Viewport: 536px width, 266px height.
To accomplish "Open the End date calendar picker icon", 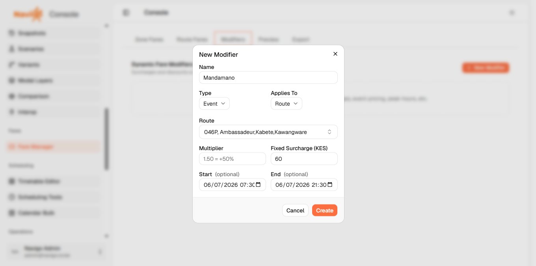I will pos(330,184).
